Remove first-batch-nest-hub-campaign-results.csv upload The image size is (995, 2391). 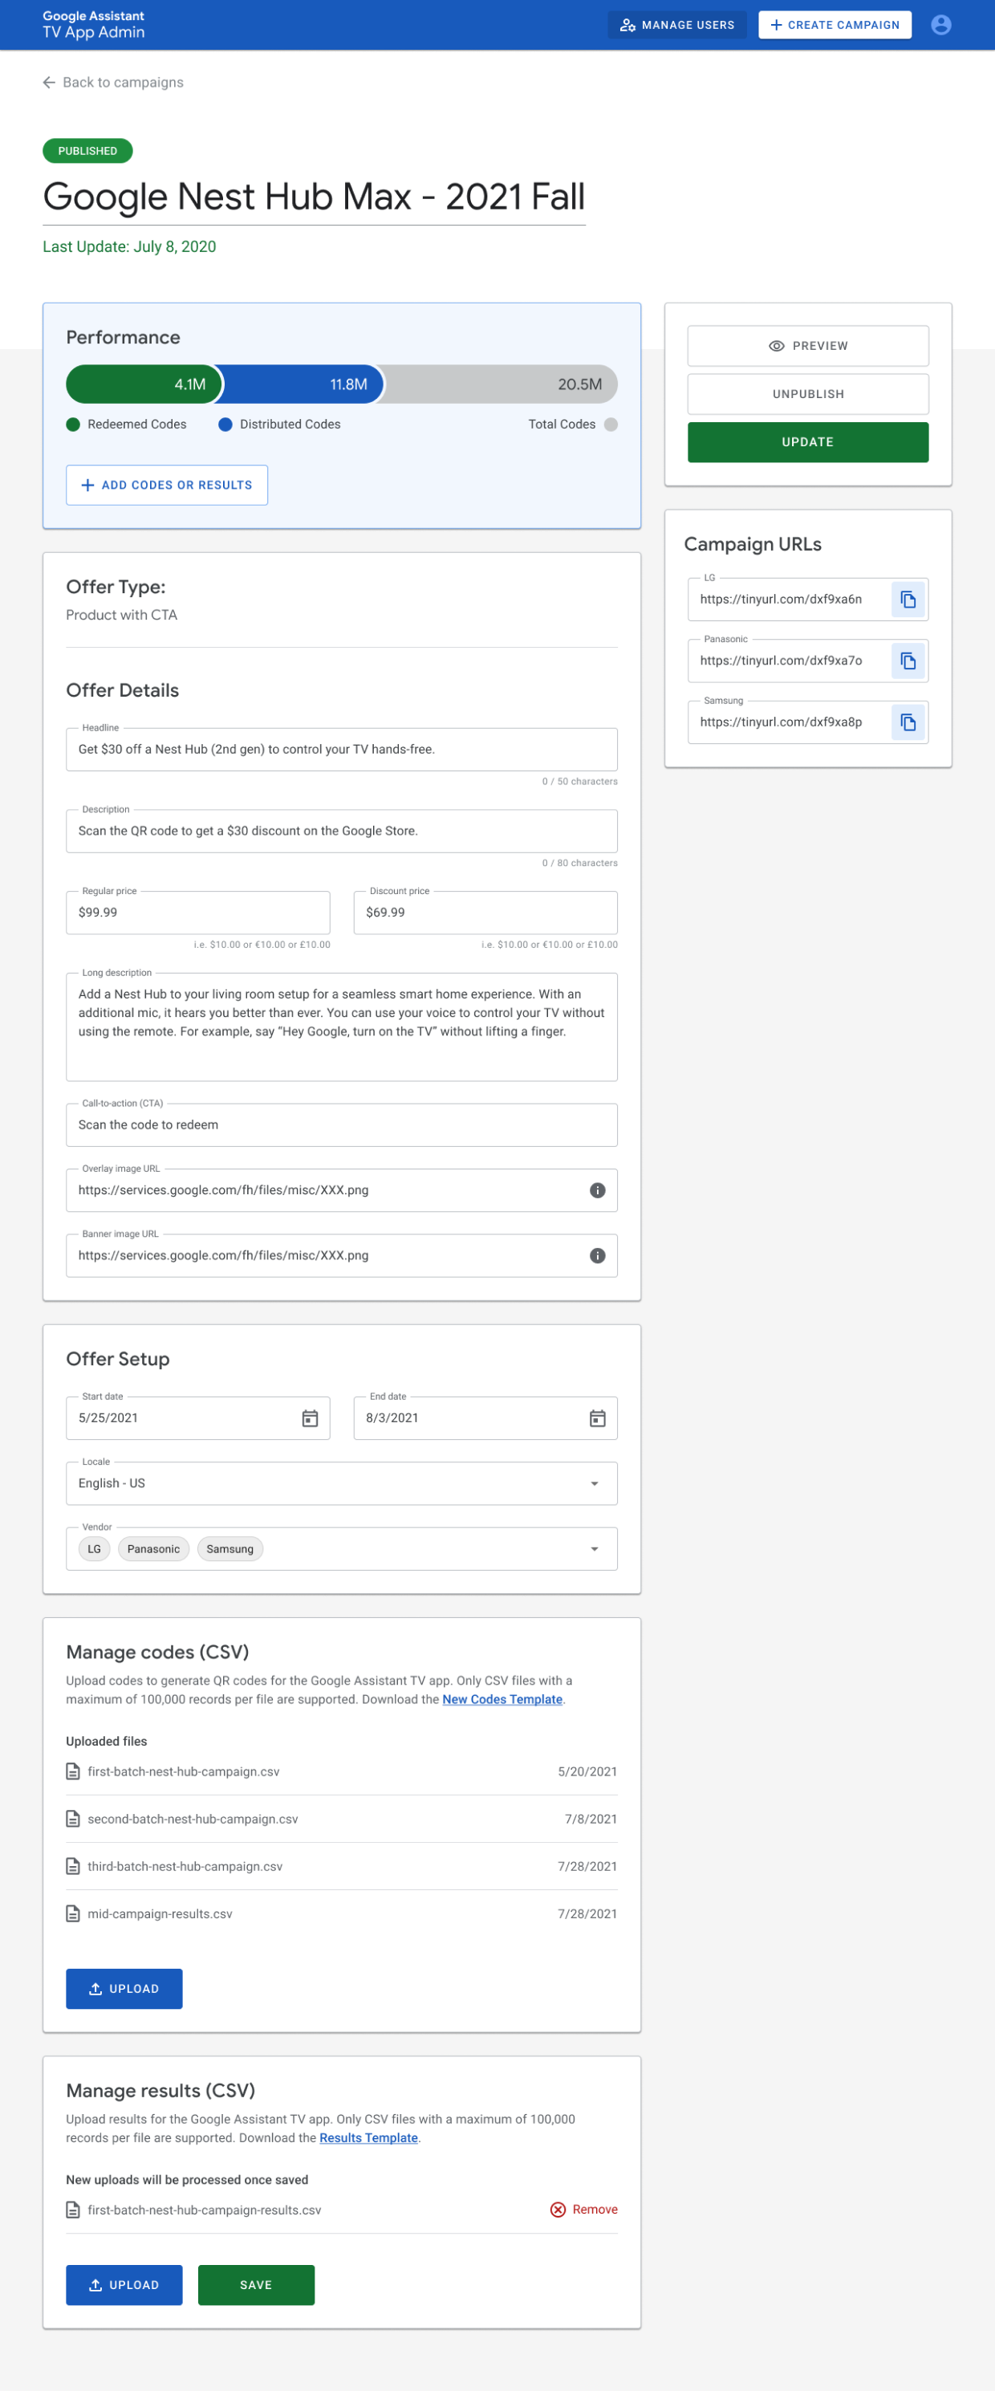(584, 2210)
